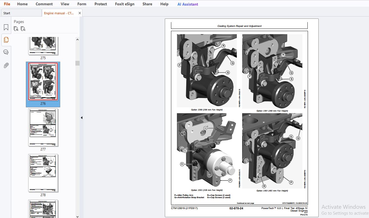
Task: Switch to the Home ribbon tab
Action: [22, 4]
